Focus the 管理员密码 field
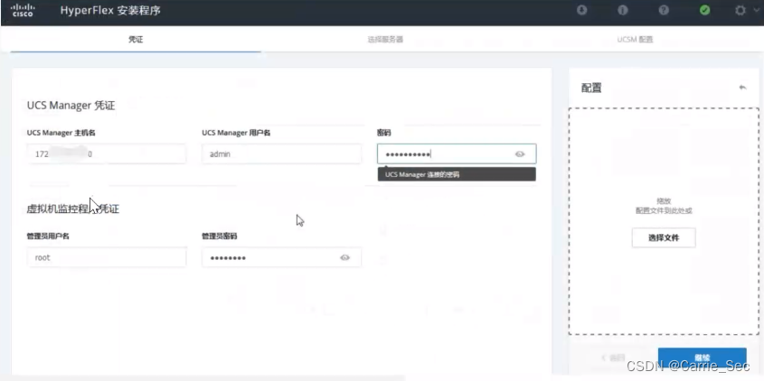Image resolution: width=764 pixels, height=381 pixels. tap(281, 257)
